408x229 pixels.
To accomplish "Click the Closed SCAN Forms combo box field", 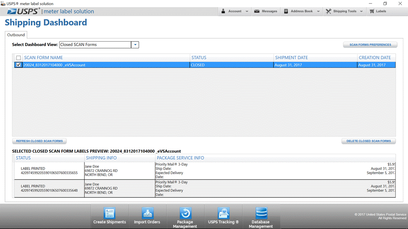I will pos(95,45).
